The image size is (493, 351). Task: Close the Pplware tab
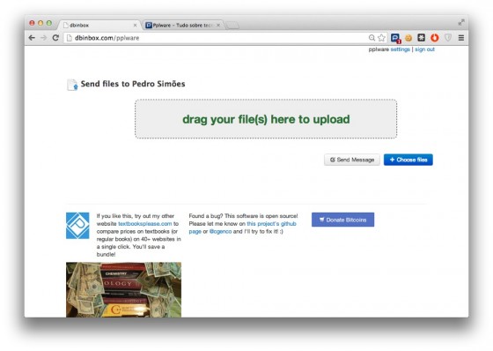[218, 26]
